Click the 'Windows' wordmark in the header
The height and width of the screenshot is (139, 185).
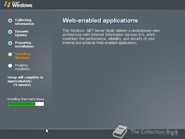point(22,5)
